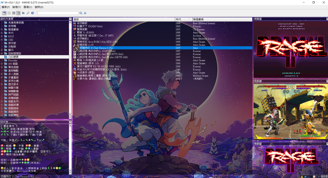The height and width of the screenshot is (178, 328).
Task: Click icon of the (GQ420 UAA) game
Action: click(75, 26)
